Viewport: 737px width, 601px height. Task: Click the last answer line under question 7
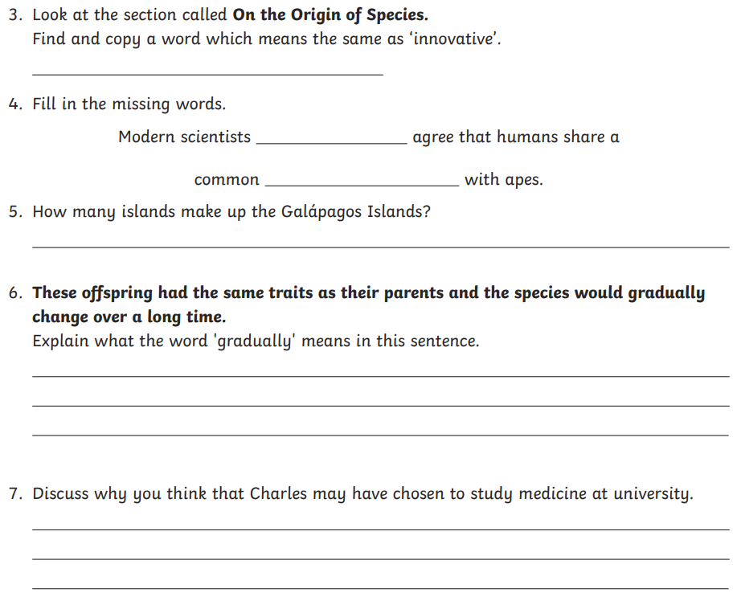click(380, 587)
